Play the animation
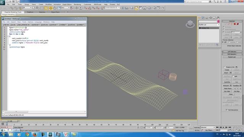The image size is (244, 137). click(x=223, y=127)
